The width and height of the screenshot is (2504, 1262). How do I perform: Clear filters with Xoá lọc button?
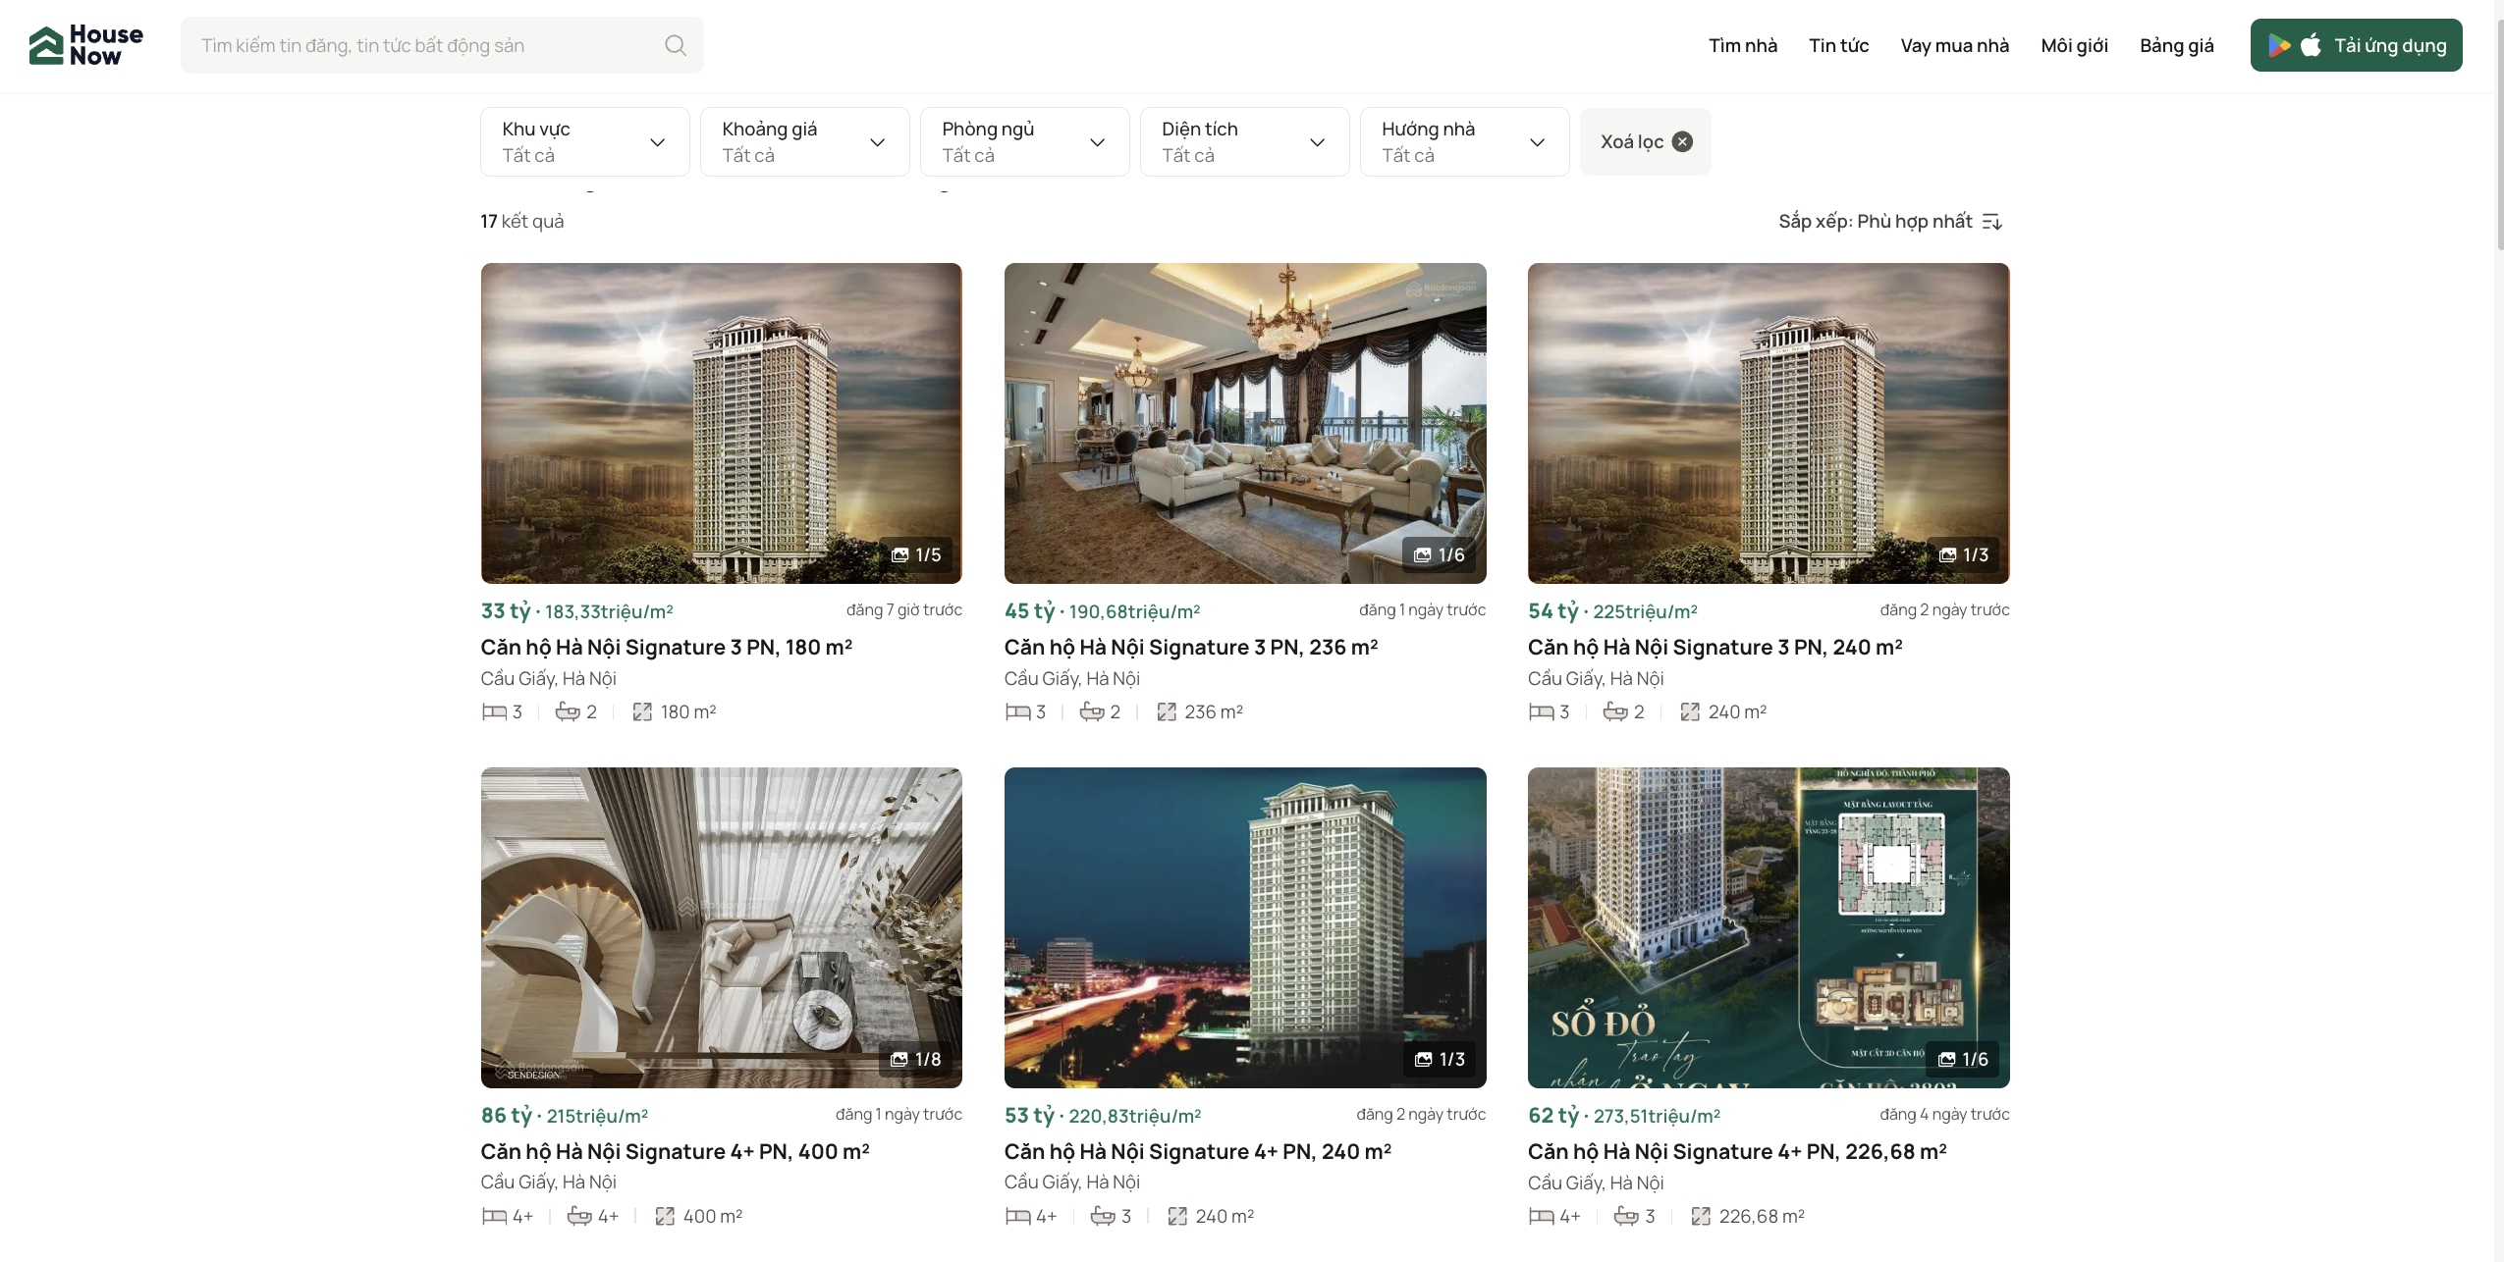1645,141
